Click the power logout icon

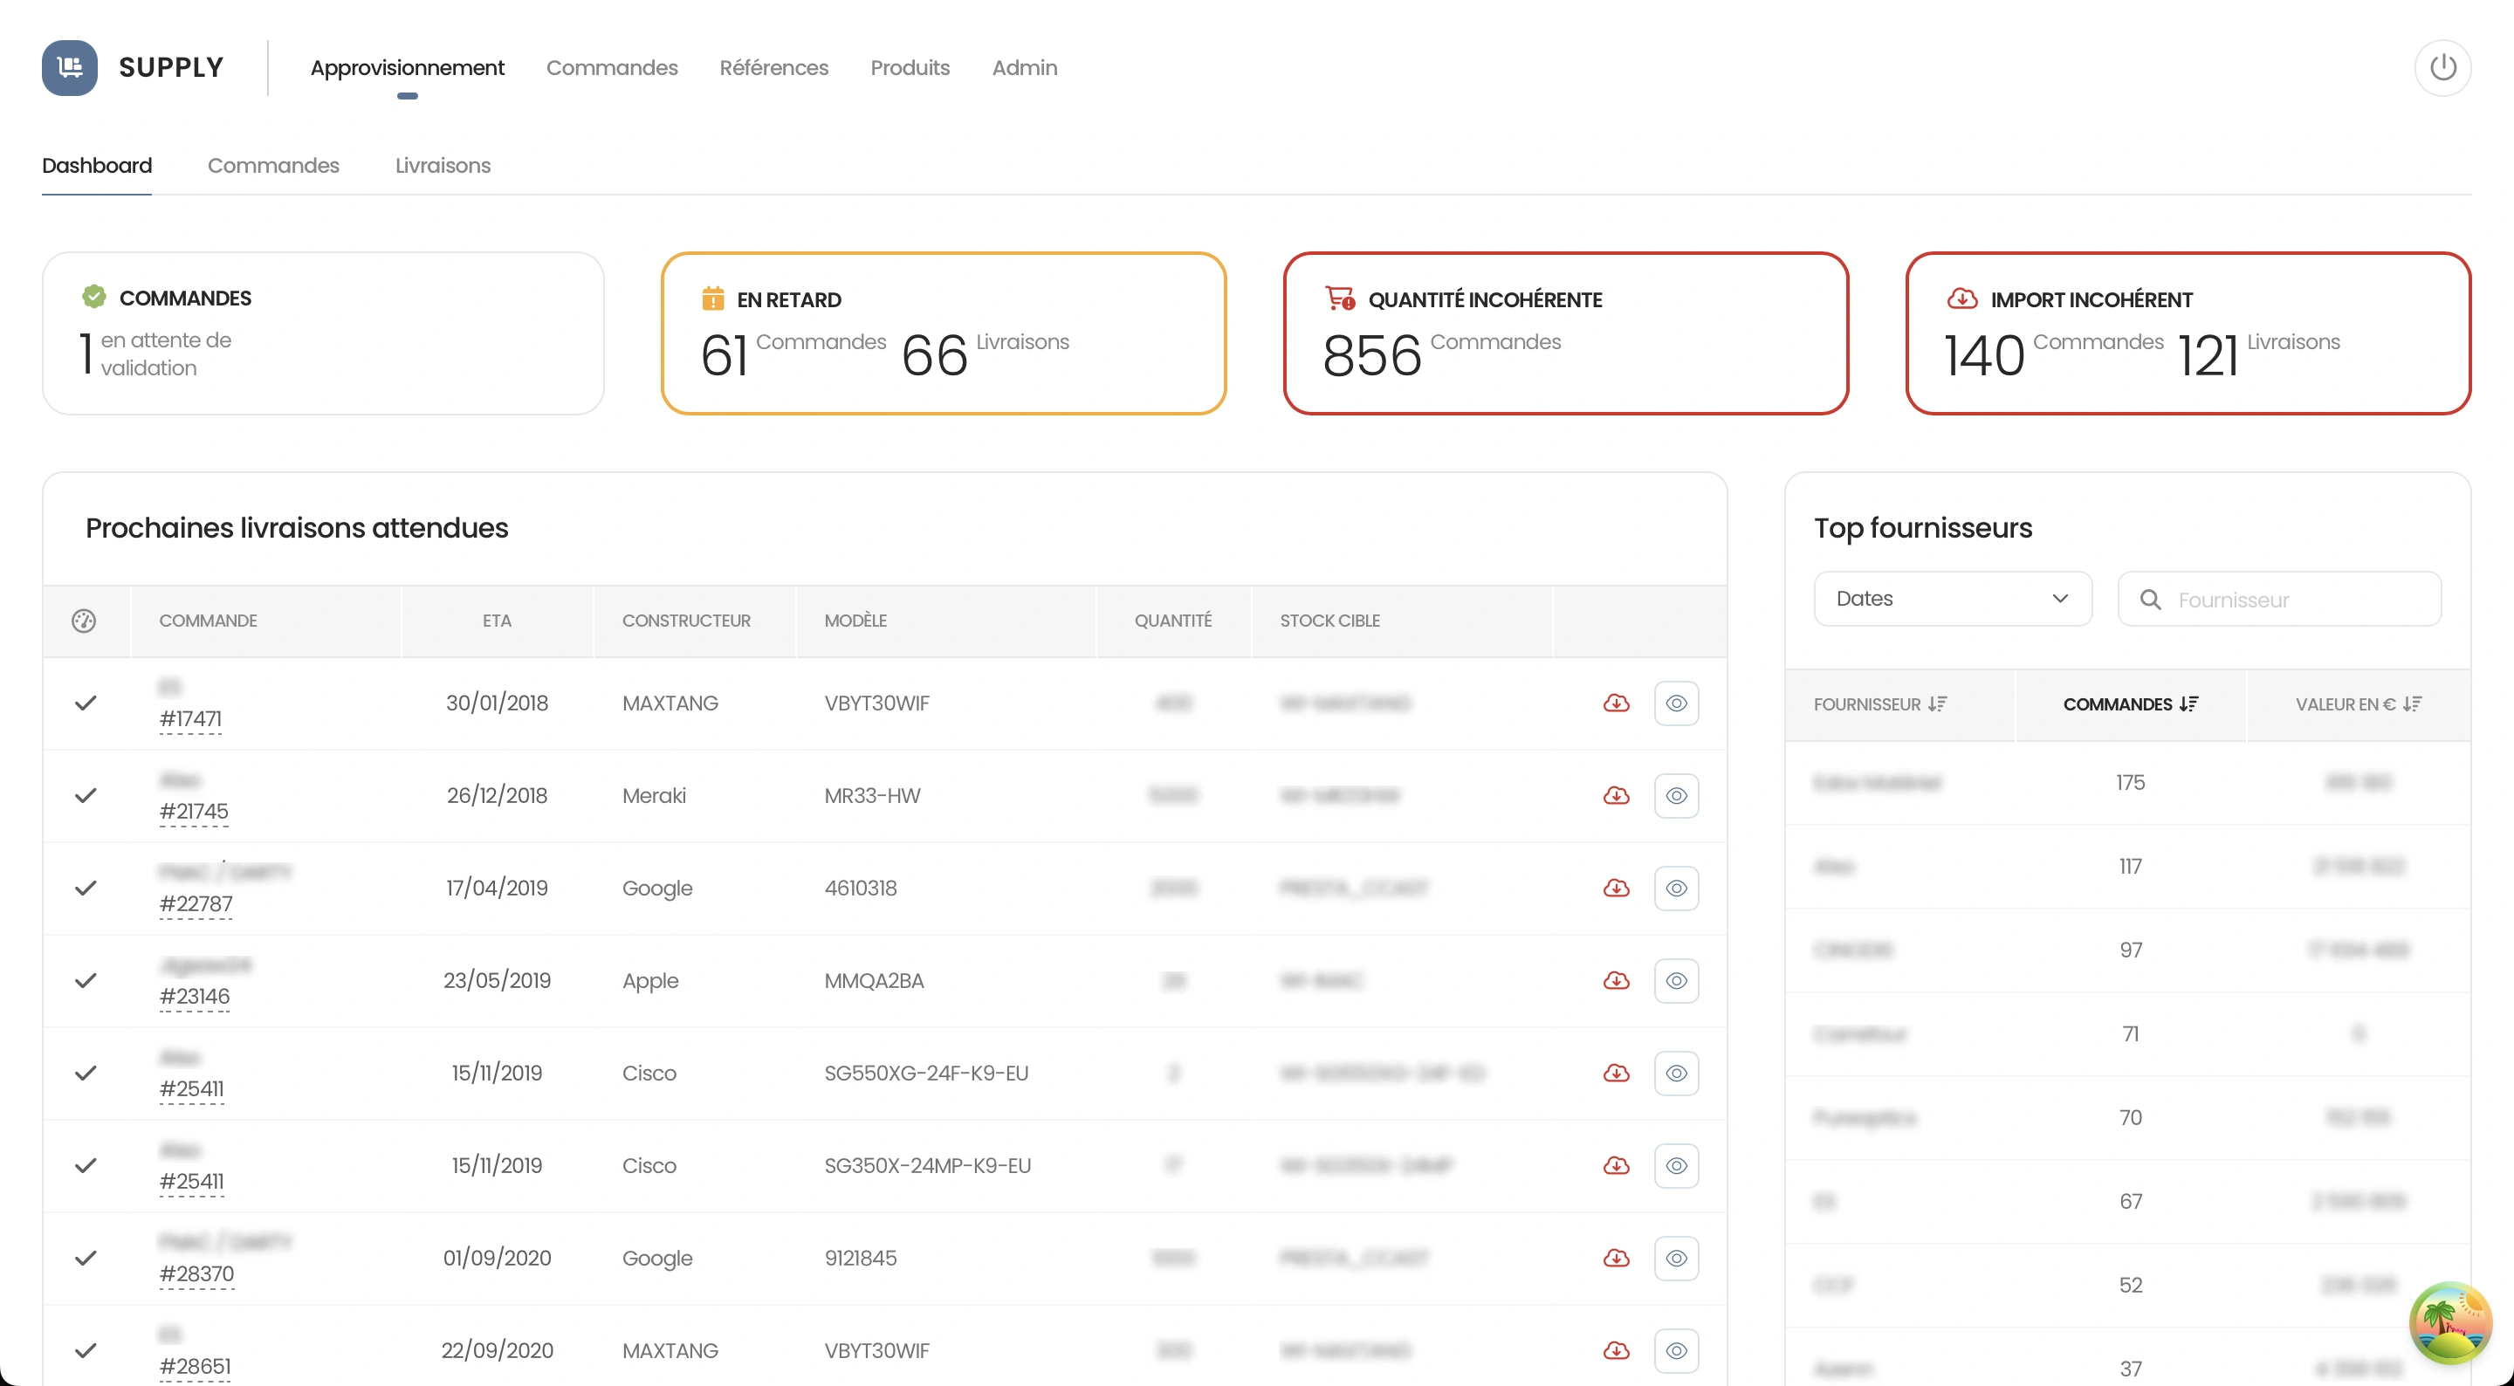(2442, 67)
